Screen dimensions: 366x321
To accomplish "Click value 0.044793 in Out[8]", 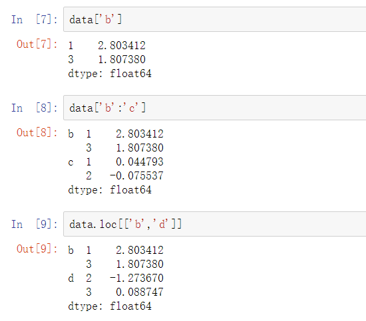I will pos(140,161).
